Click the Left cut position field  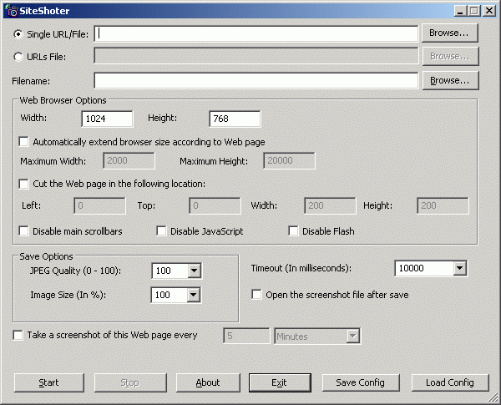coord(99,205)
